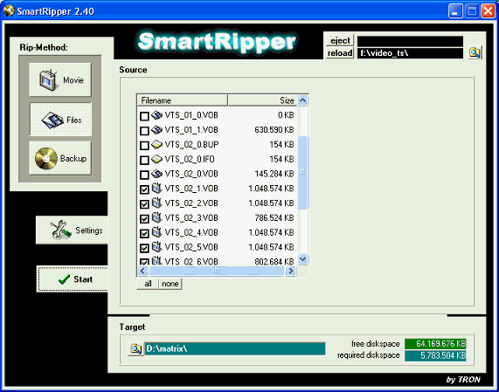The width and height of the screenshot is (499, 392).
Task: Select the VTS_02_3.VOB filename text
Action: [191, 217]
